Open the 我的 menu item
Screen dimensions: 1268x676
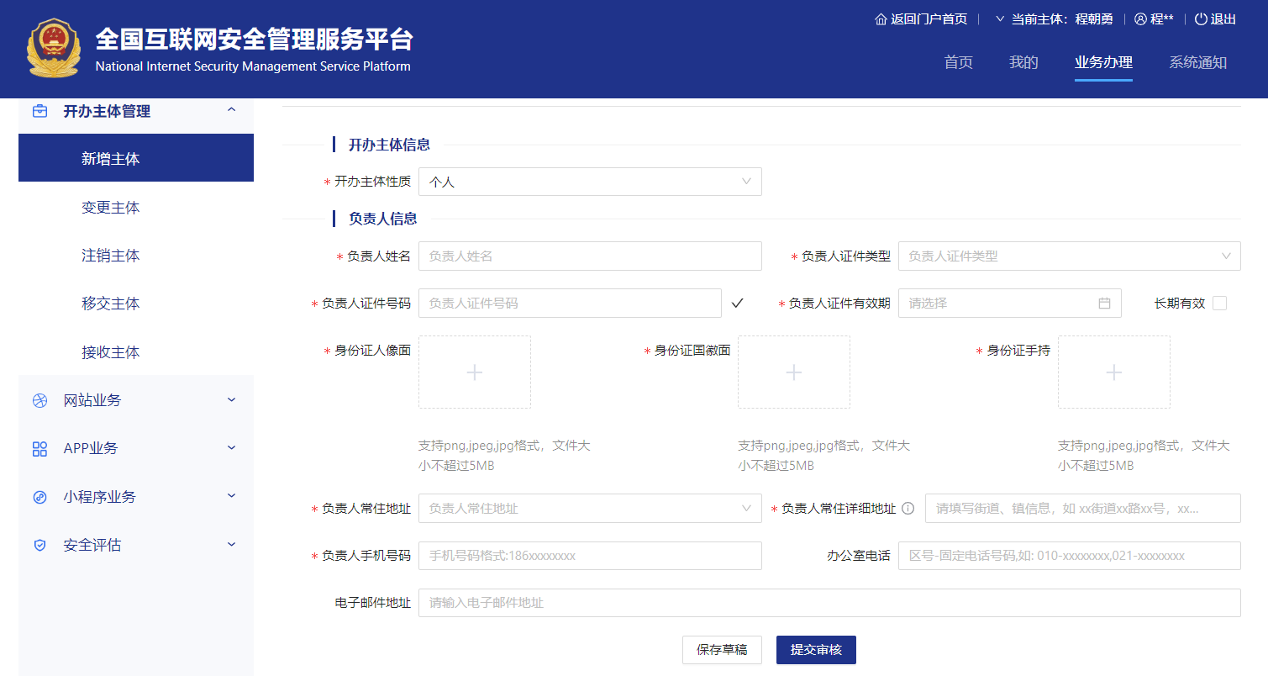[1023, 62]
